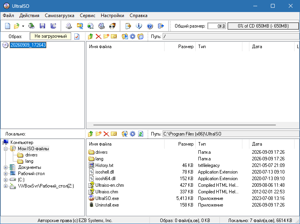The height and width of the screenshot is (224, 300).
Task: Open the Справка menu
Action: [139, 16]
